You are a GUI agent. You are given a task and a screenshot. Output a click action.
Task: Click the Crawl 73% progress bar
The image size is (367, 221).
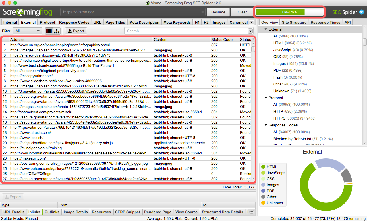tap(289, 12)
